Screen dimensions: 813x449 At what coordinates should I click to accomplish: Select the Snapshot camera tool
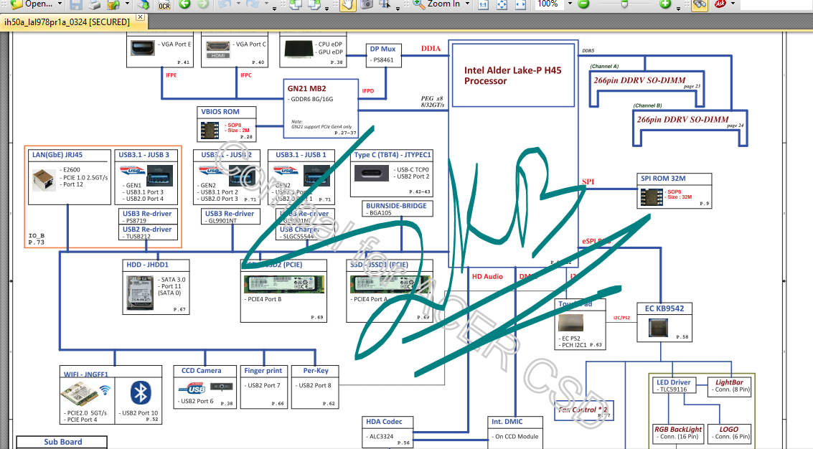366,5
